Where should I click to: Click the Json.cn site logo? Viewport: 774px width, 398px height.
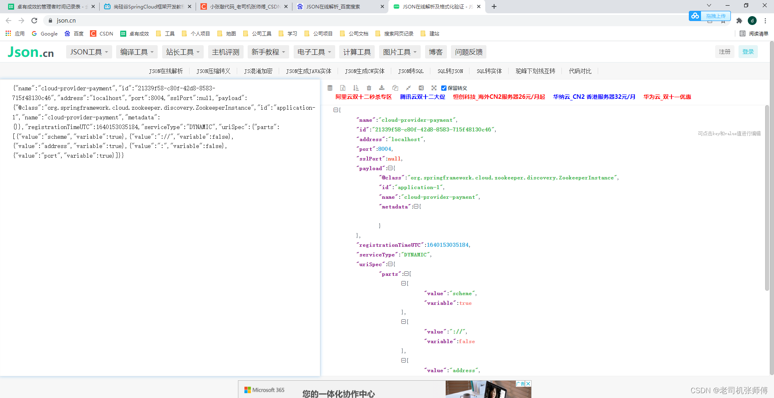click(x=31, y=52)
